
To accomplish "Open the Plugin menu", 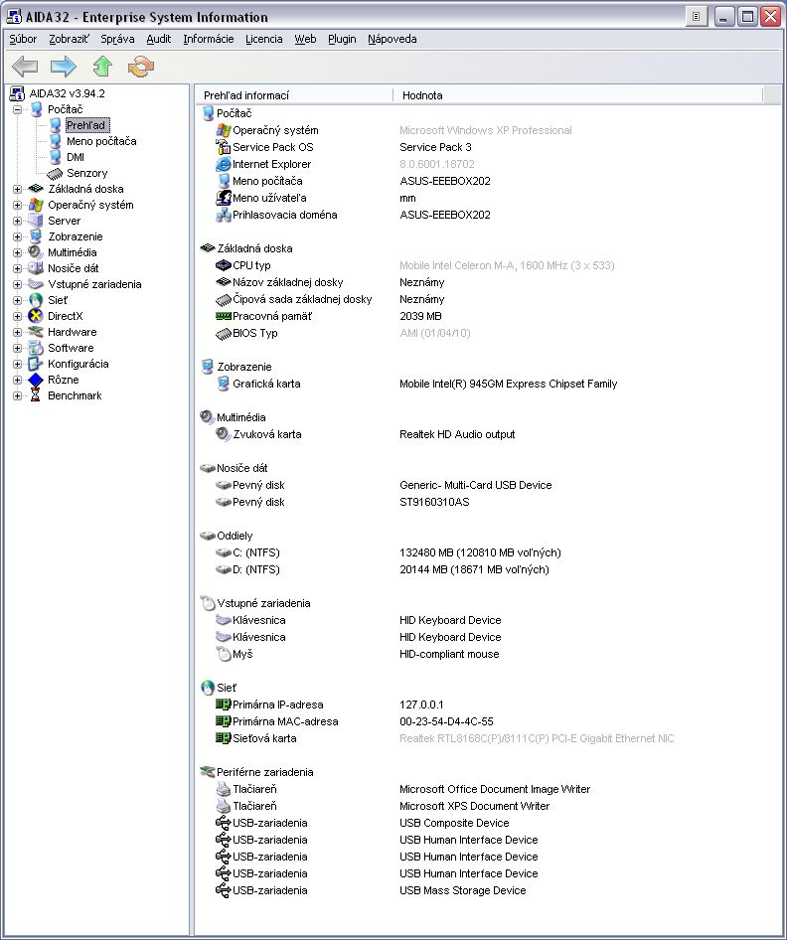I will [342, 39].
